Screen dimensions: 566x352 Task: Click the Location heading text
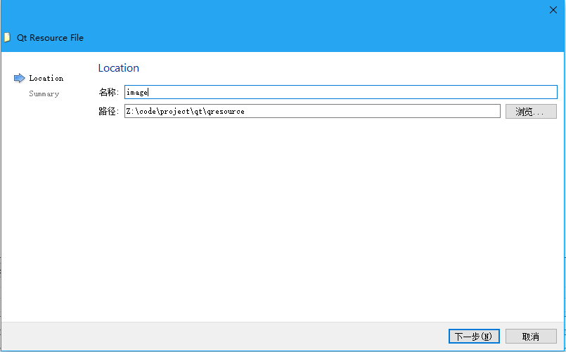click(x=118, y=68)
